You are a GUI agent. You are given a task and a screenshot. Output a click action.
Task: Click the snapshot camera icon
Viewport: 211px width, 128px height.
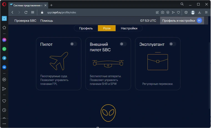click(x=163, y=12)
